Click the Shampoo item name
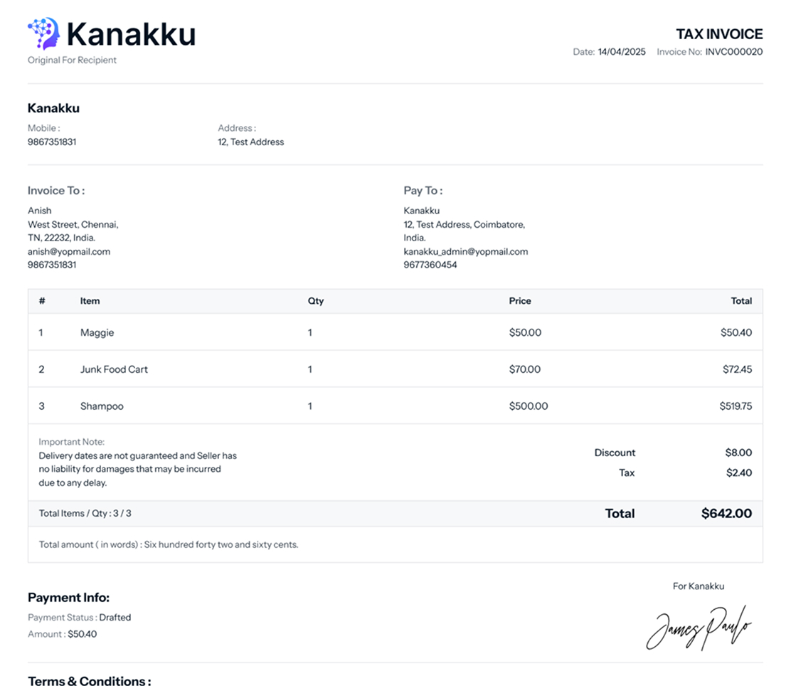The image size is (791, 686). (102, 406)
